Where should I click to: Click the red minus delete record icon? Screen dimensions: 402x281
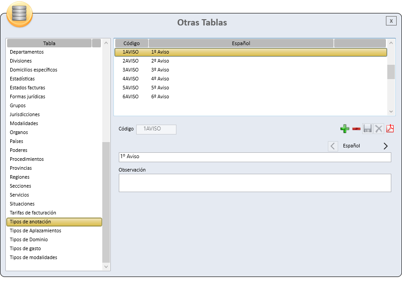[356, 129]
